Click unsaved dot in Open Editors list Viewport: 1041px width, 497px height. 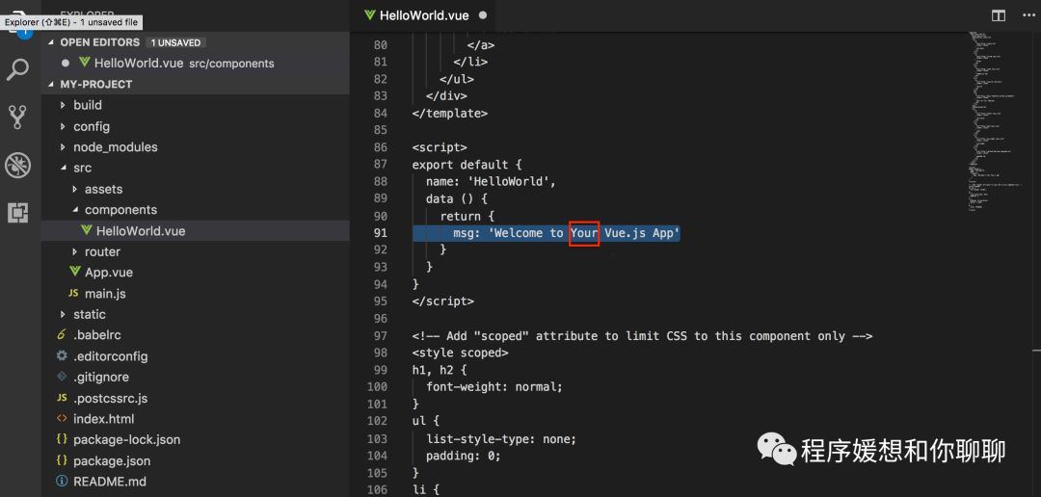[x=66, y=63]
